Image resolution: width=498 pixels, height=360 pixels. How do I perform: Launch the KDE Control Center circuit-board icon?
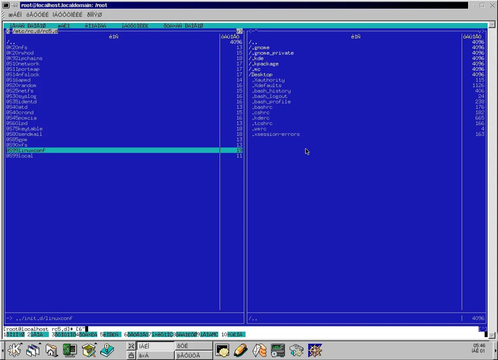point(70,350)
